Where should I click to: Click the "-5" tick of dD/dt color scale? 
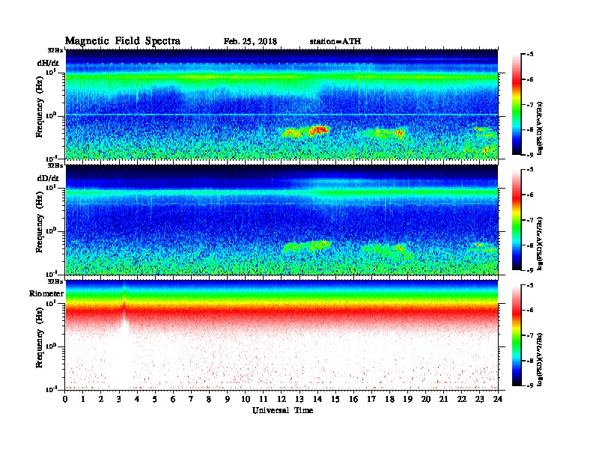(530, 170)
